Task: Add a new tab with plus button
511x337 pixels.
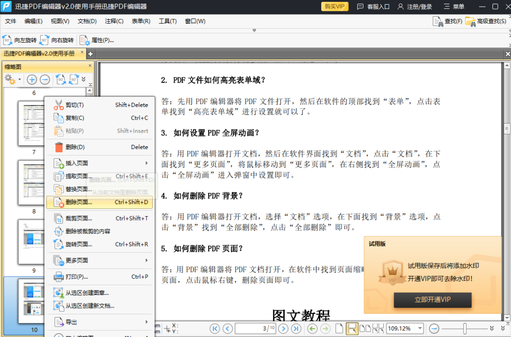Action: 90,54
